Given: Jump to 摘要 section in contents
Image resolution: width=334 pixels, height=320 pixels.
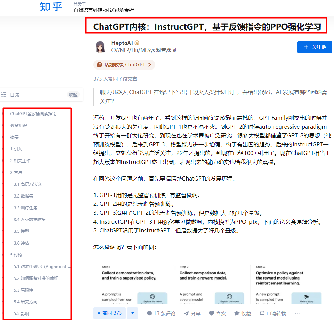Looking at the screenshot, I should point(14,137).
